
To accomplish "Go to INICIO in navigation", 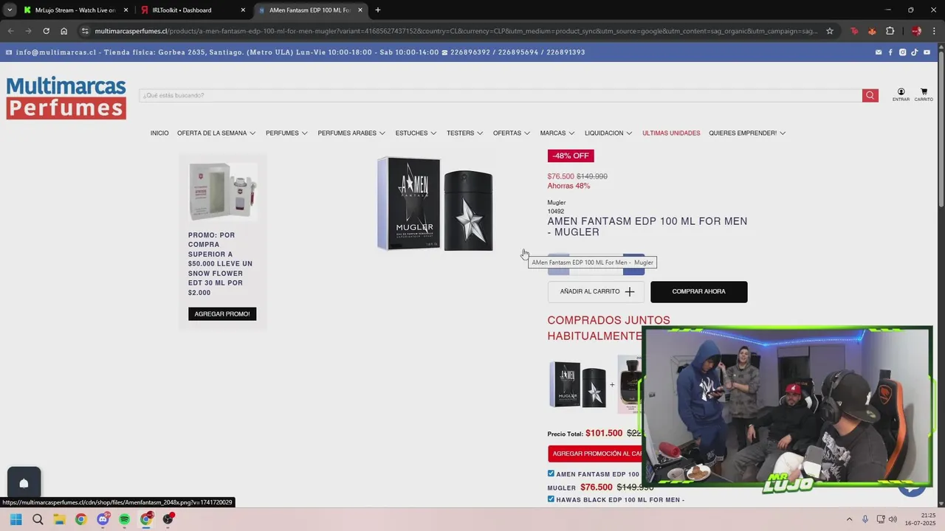I will click(x=159, y=133).
